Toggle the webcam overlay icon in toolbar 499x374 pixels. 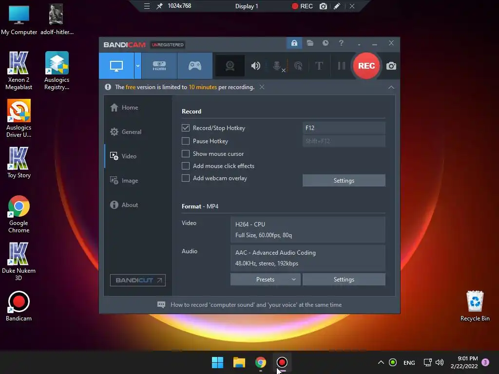click(x=230, y=66)
